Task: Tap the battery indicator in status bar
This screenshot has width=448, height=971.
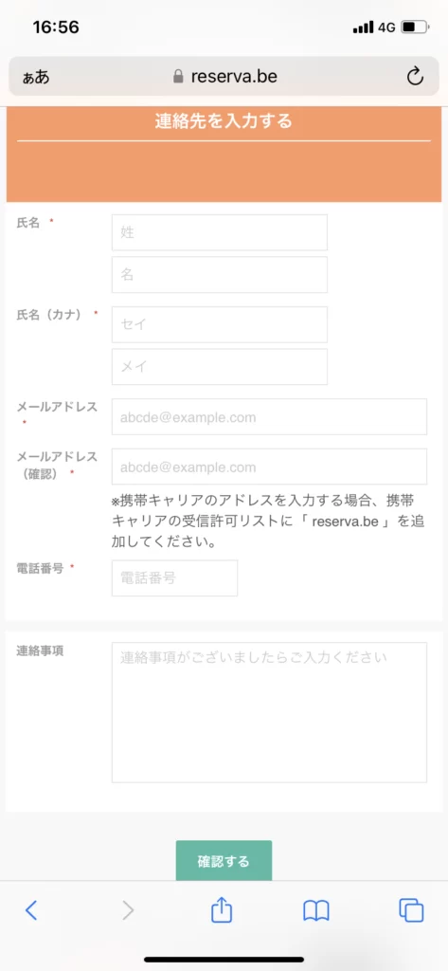Action: pyautogui.click(x=415, y=27)
